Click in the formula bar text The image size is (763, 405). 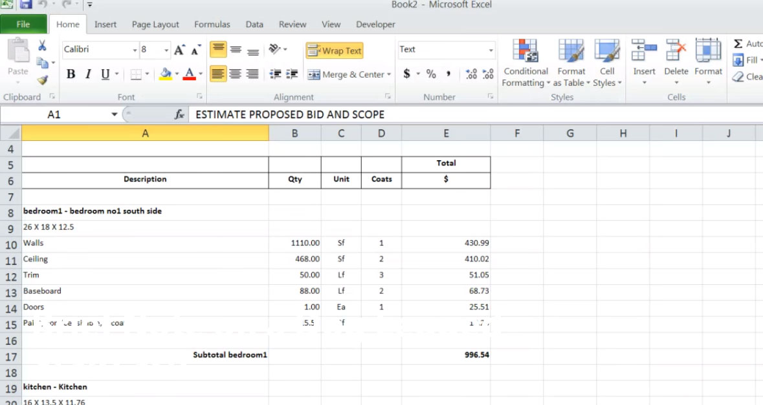point(289,114)
